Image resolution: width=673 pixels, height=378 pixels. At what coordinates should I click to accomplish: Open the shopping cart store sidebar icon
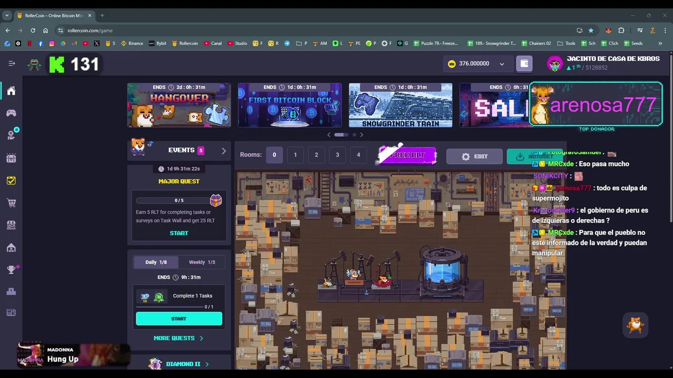(x=11, y=203)
